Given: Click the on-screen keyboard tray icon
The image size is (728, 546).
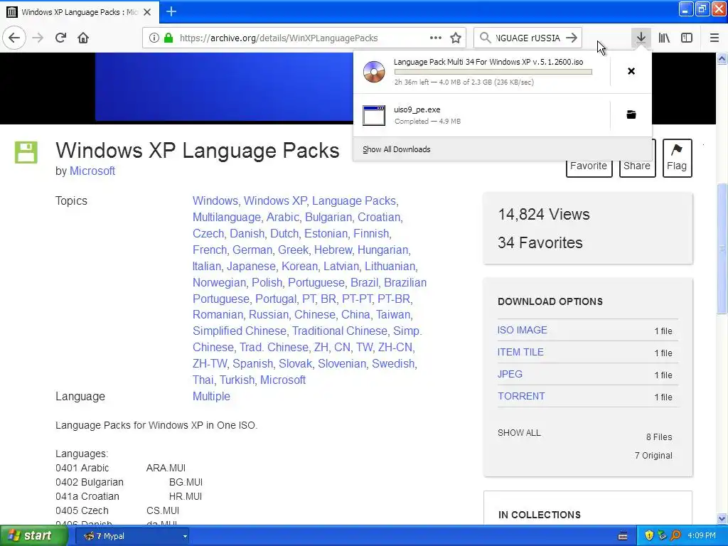Looking at the screenshot, I should click(x=623, y=536).
